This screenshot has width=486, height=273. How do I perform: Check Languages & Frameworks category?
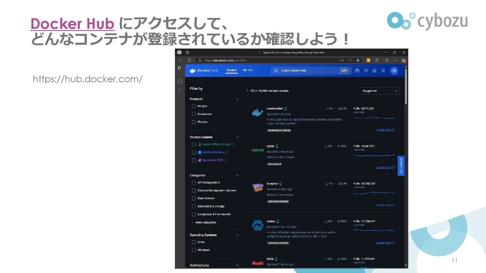(194, 214)
